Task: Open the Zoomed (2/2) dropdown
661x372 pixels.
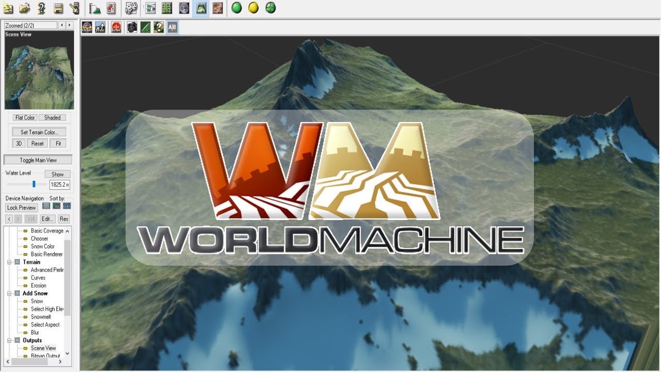Action: pyautogui.click(x=30, y=25)
